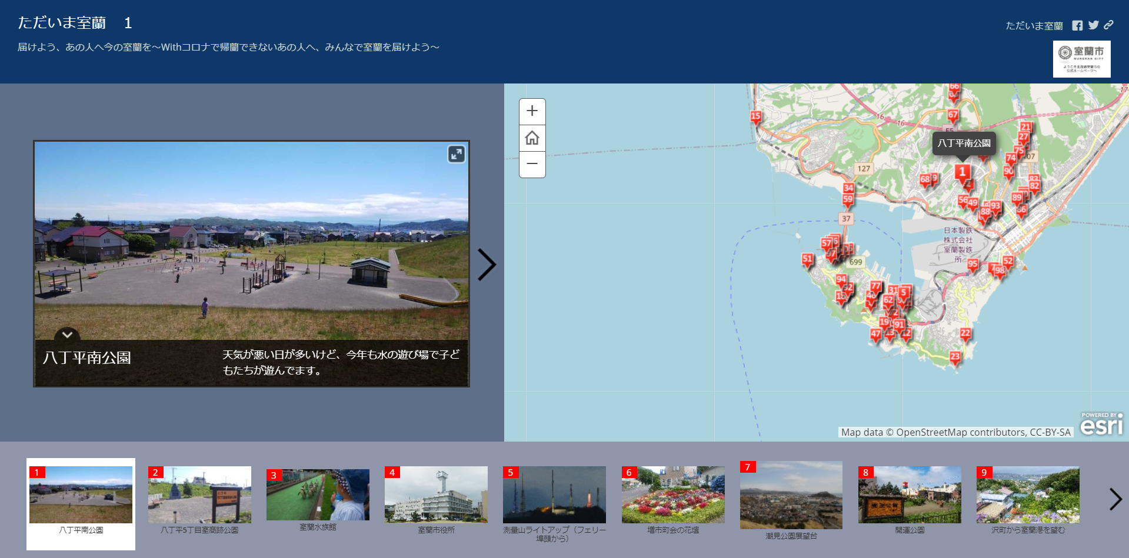Go to the next photo
The image size is (1129, 558).
(486, 265)
